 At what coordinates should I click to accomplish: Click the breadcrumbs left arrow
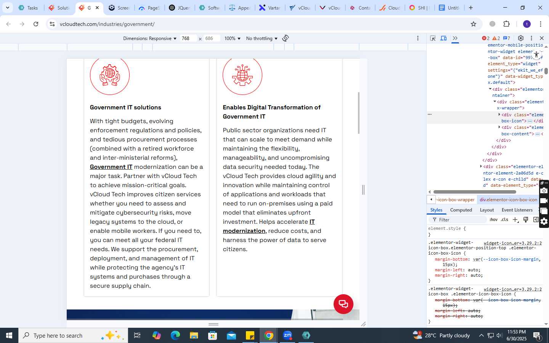tap(431, 200)
